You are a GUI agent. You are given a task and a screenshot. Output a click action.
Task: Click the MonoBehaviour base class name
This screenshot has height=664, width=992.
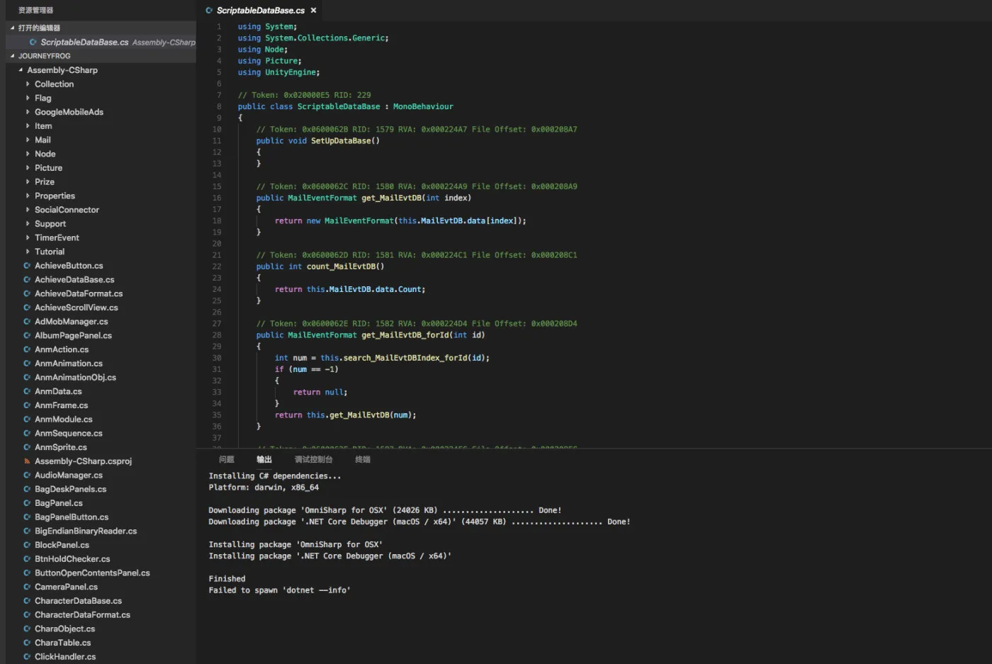[x=423, y=107]
